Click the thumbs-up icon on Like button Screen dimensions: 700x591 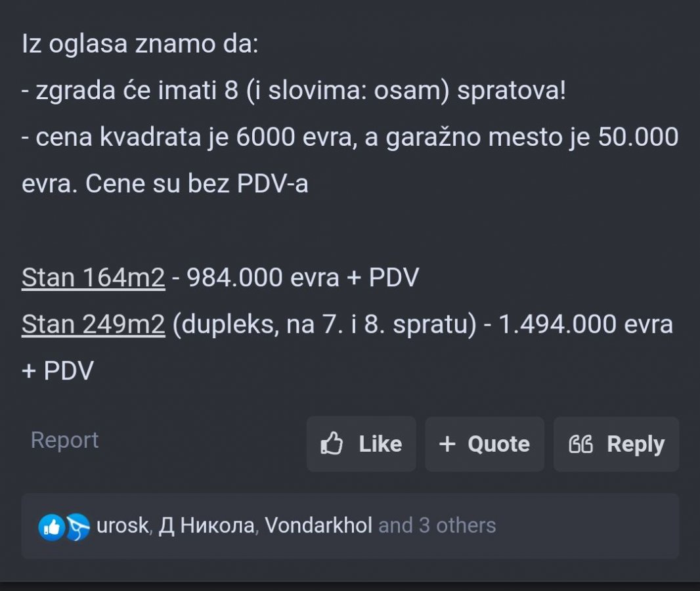(332, 445)
